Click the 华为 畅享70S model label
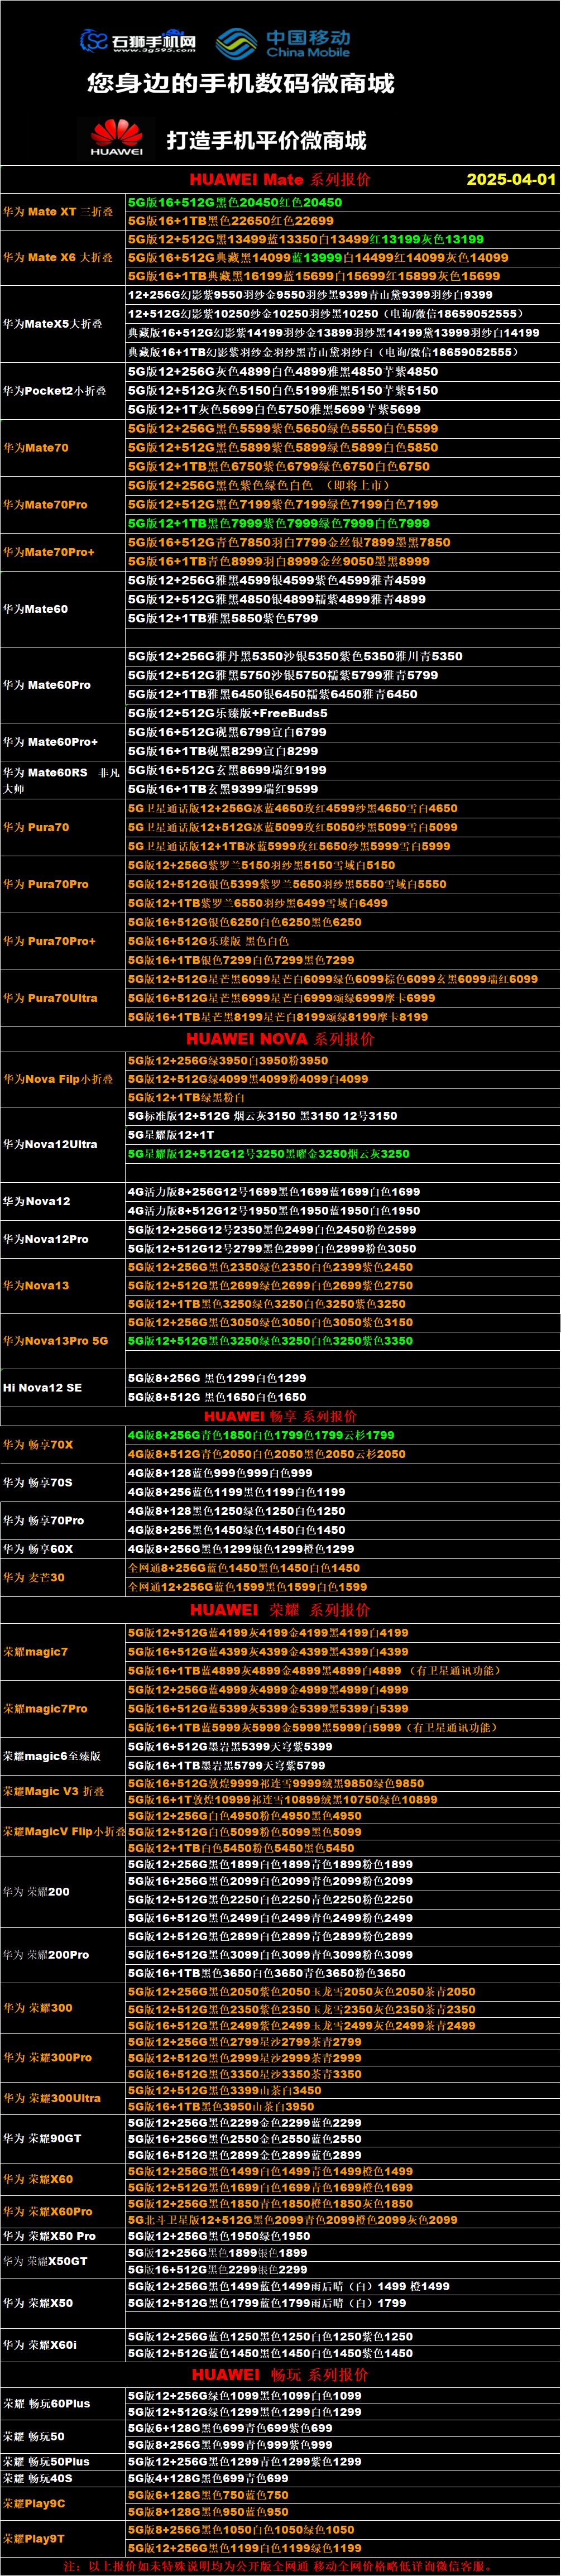 coord(38,1482)
